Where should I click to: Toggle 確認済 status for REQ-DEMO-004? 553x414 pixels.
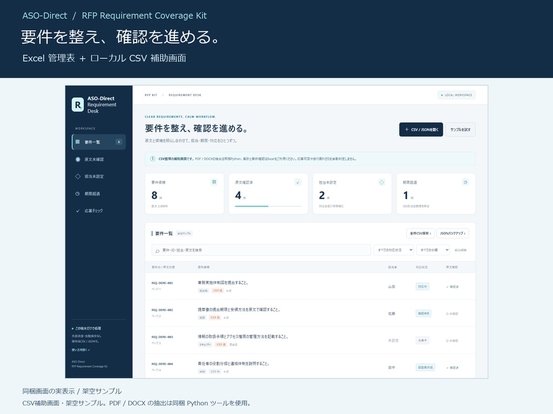[x=453, y=368]
